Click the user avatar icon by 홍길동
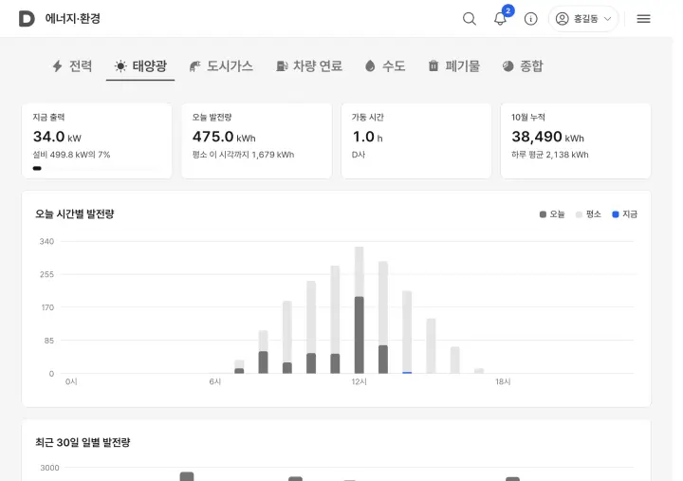The image size is (683, 481). tap(562, 19)
